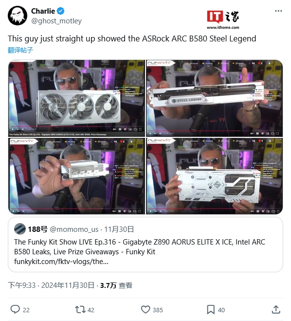Click the 翻译帖子 translate link

click(x=20, y=50)
